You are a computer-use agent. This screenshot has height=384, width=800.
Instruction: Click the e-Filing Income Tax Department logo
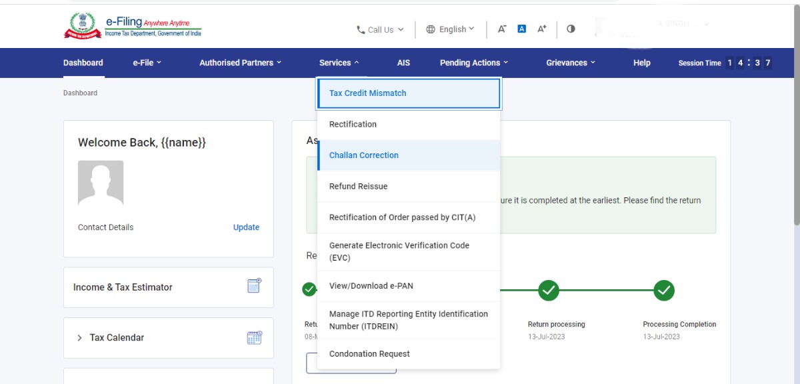pos(132,27)
